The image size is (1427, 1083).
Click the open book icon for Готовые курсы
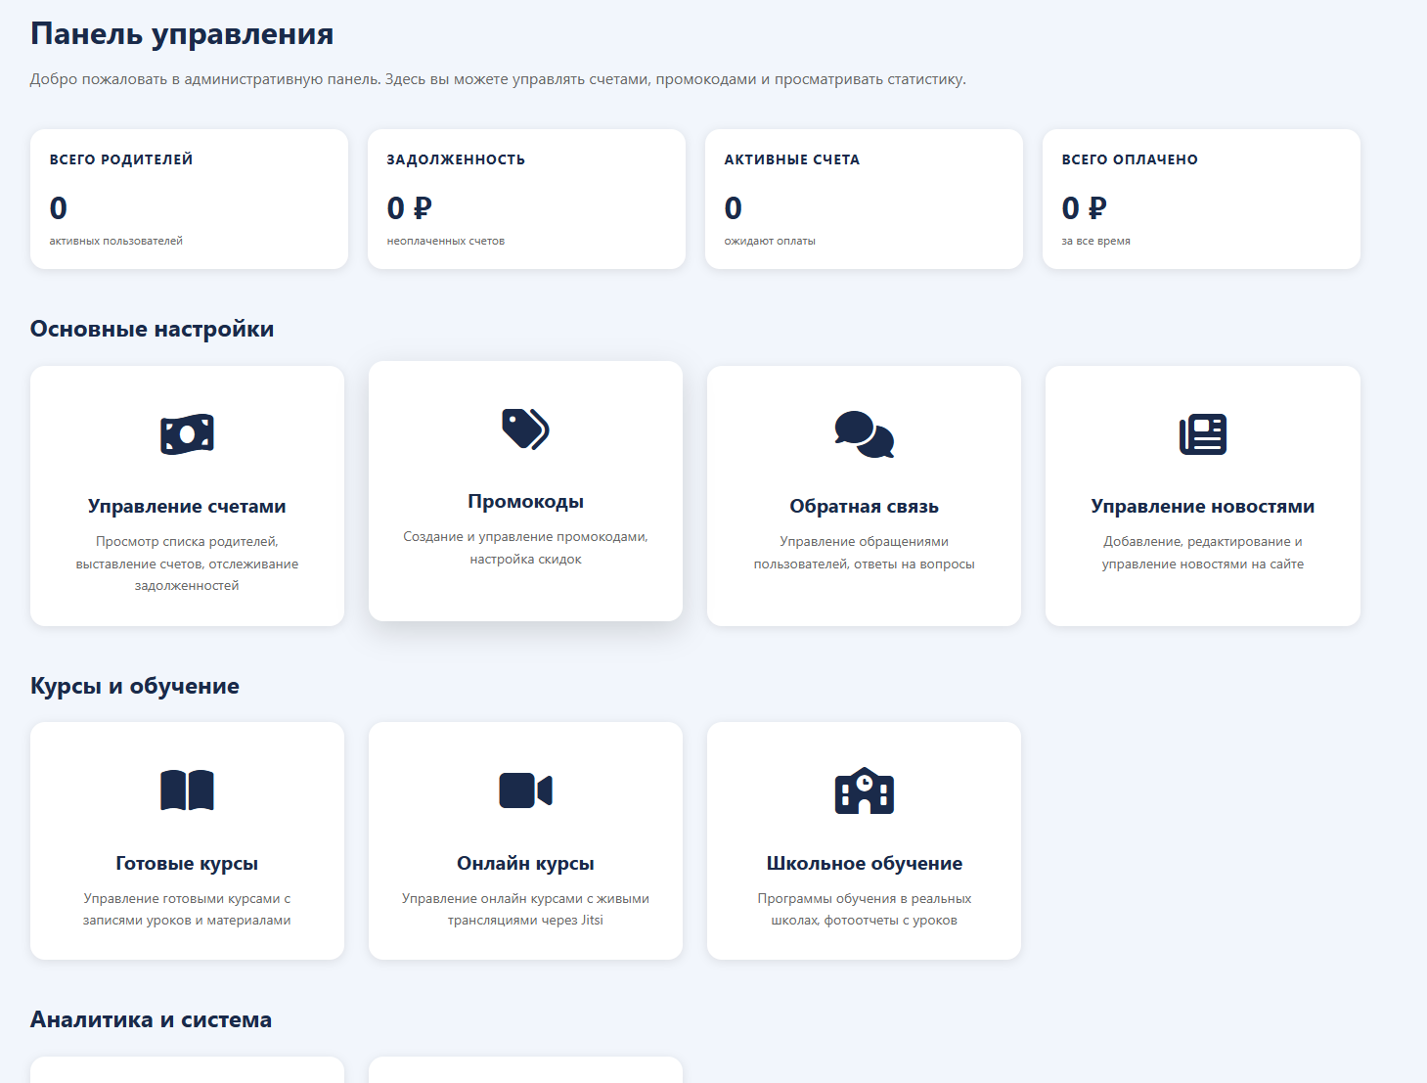pos(187,790)
